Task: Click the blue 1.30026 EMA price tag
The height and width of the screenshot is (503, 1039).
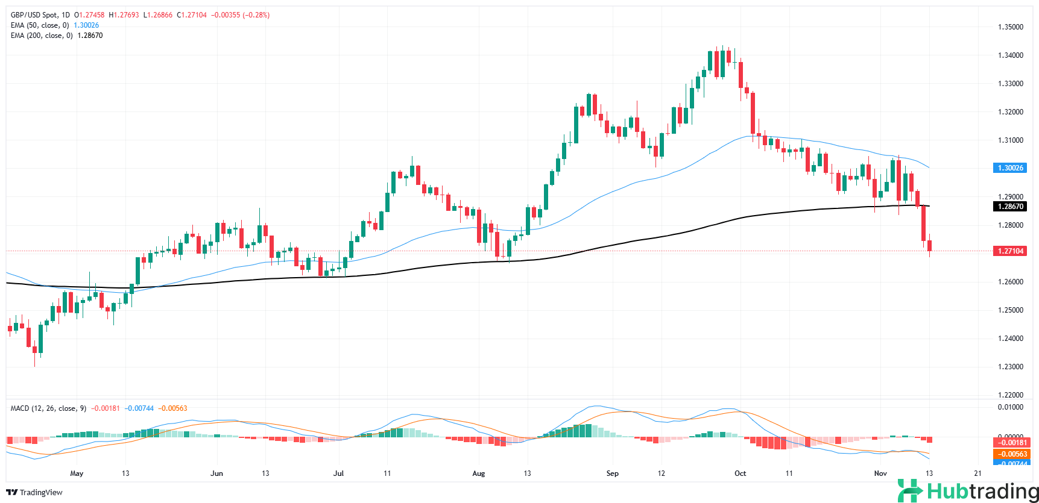Action: click(1009, 168)
